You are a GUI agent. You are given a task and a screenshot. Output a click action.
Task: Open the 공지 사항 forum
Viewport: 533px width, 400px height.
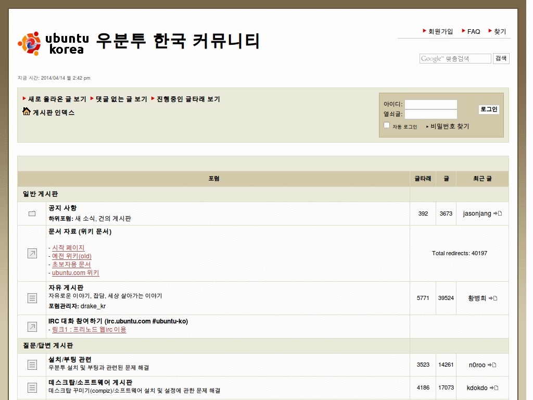[62, 208]
